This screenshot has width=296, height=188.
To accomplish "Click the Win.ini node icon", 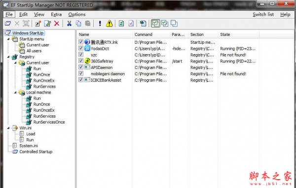I will pos(15,128).
